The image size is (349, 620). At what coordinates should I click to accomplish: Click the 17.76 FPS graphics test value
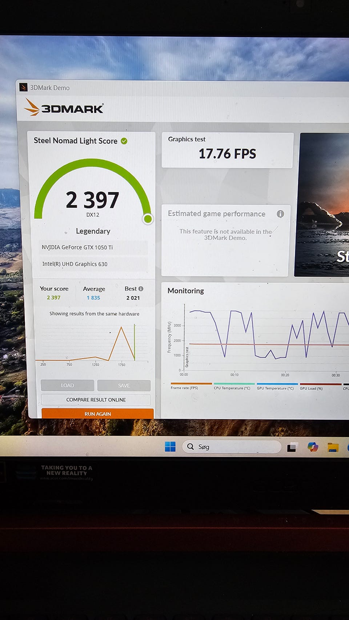click(227, 154)
